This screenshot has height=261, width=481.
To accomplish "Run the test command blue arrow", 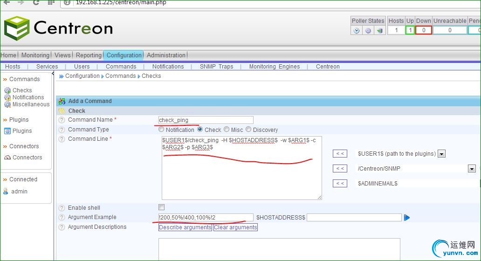I will (407, 218).
